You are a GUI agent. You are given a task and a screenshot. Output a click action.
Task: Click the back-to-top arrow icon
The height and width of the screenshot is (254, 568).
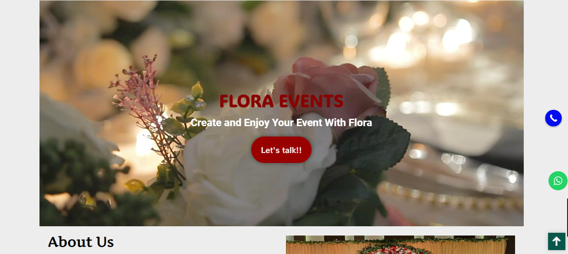557,241
